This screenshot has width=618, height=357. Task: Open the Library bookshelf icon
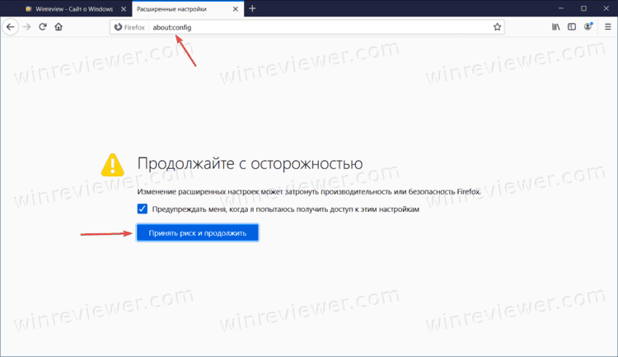pyautogui.click(x=555, y=27)
